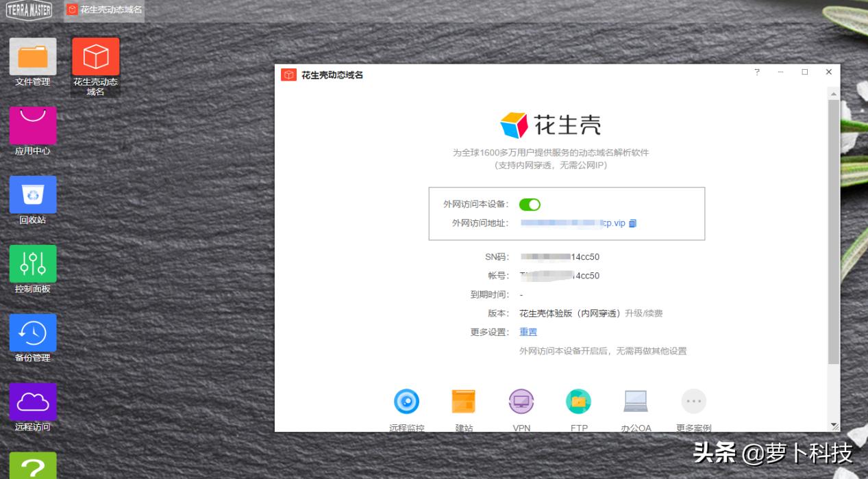868x479 pixels.
Task: Launch 备份管理 backup management
Action: 32,332
